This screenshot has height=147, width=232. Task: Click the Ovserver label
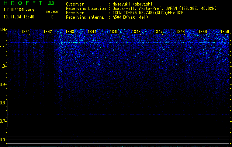(x=75, y=4)
